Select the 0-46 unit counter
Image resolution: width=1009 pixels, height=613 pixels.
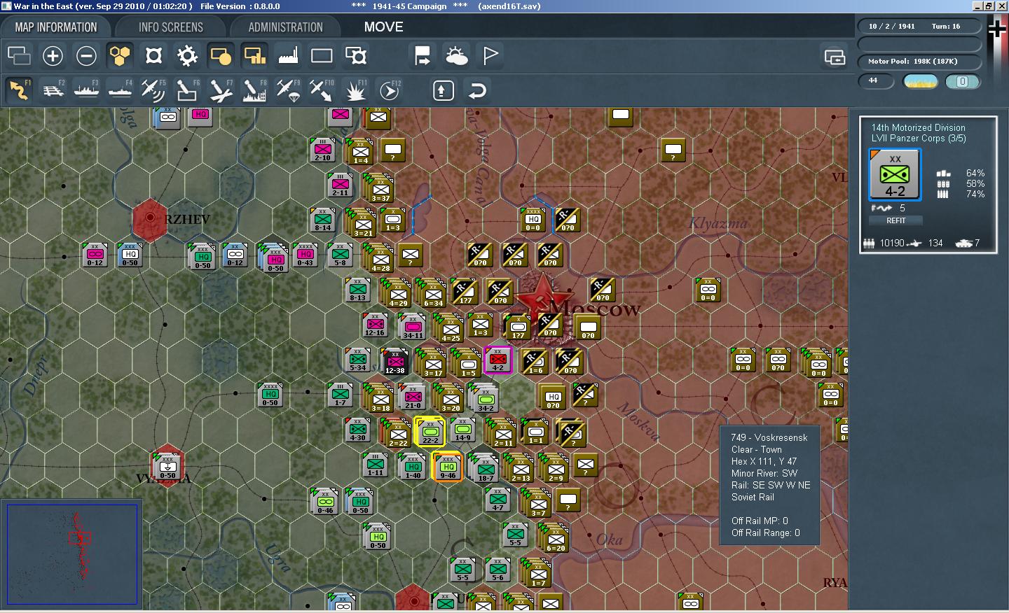pyautogui.click(x=325, y=502)
